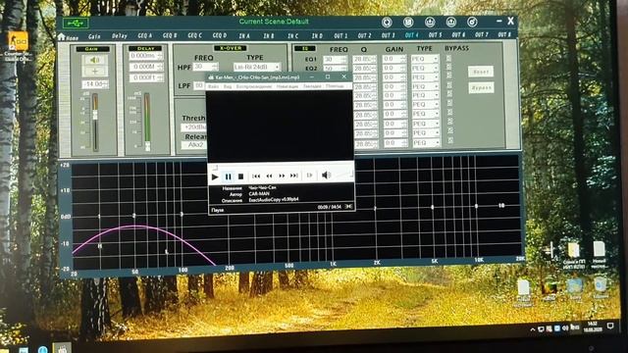Mute output using the speaker button in Gain panel

click(x=94, y=60)
